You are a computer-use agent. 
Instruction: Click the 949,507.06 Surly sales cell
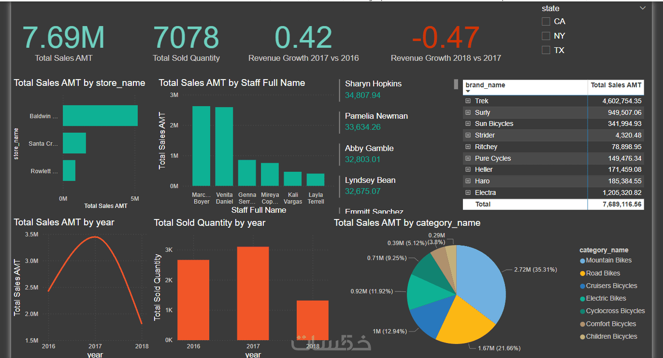(625, 112)
